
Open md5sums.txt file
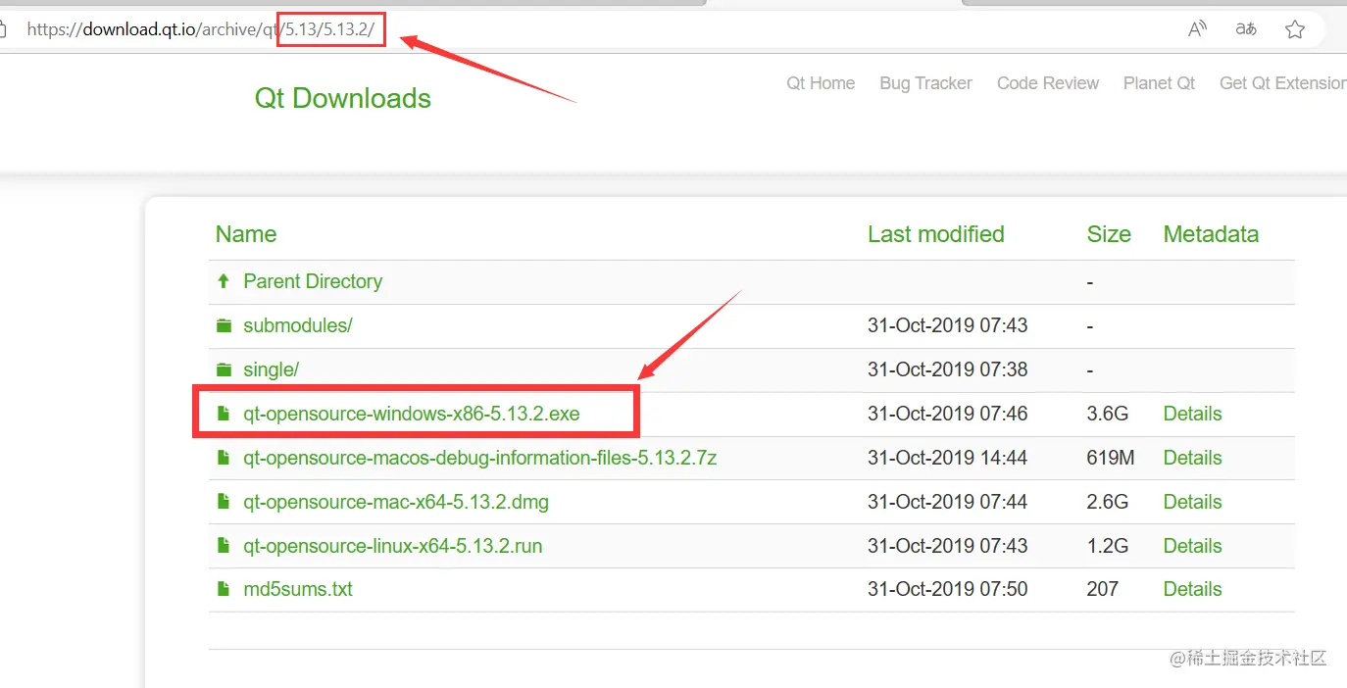tap(298, 589)
